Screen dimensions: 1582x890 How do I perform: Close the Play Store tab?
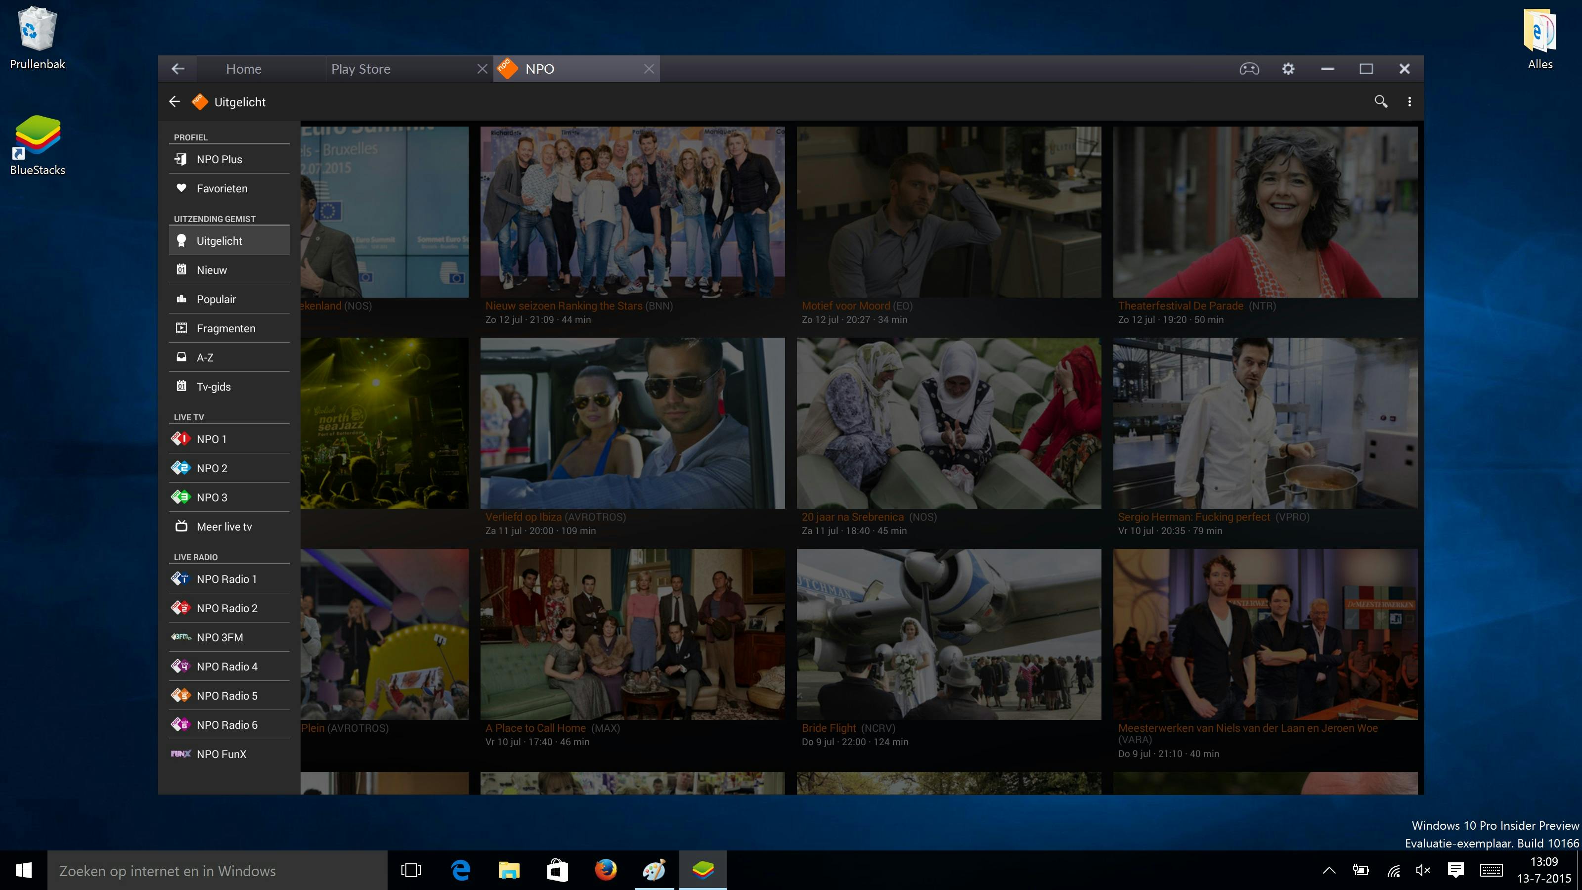click(482, 69)
